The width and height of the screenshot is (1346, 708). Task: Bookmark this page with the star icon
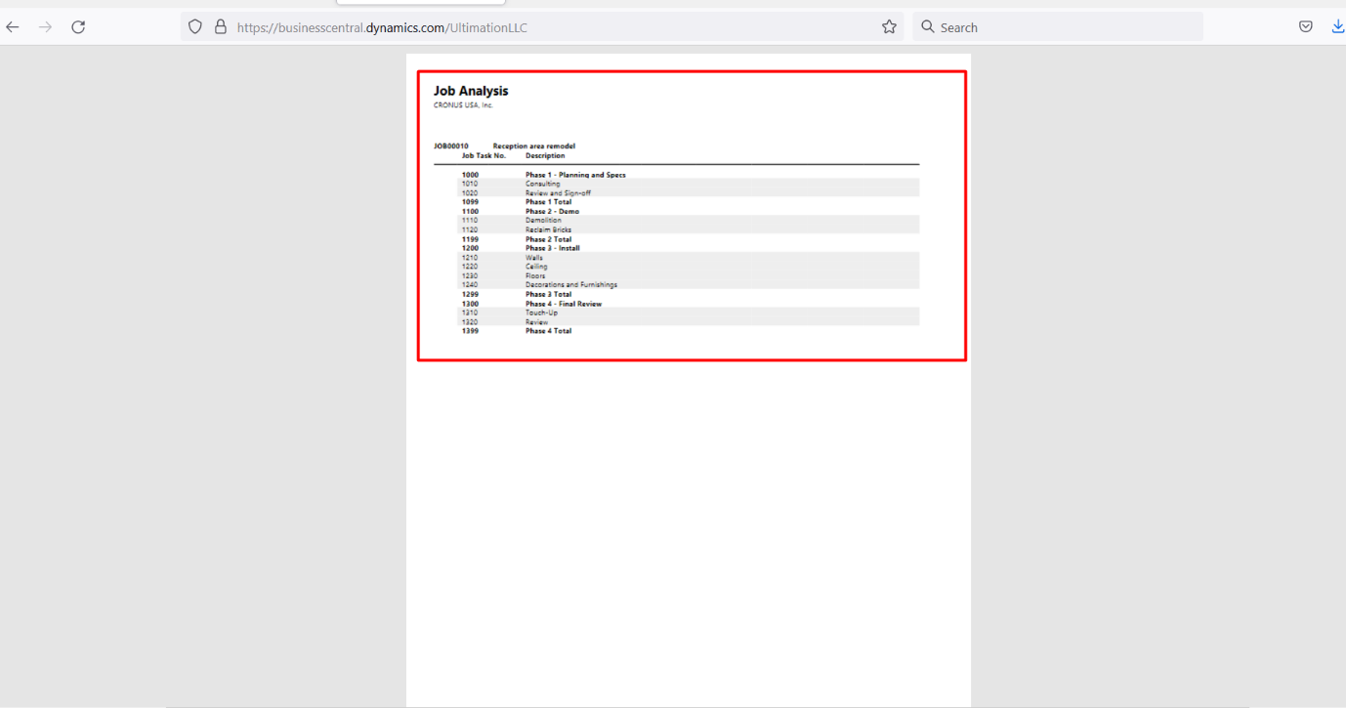(890, 26)
